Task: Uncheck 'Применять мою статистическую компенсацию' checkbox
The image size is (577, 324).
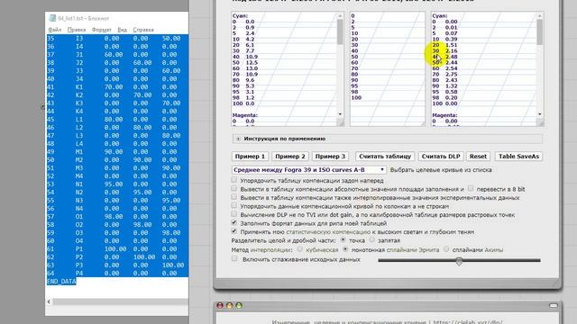Action: point(234,231)
